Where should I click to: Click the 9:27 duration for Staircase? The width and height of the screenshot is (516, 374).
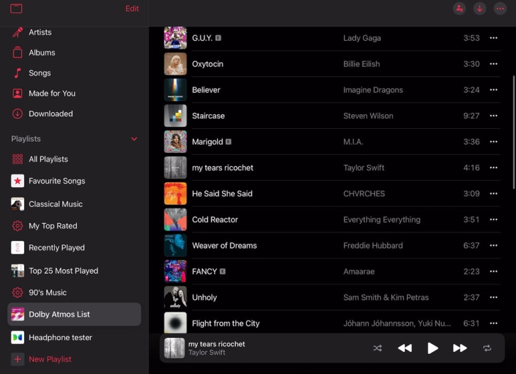471,116
